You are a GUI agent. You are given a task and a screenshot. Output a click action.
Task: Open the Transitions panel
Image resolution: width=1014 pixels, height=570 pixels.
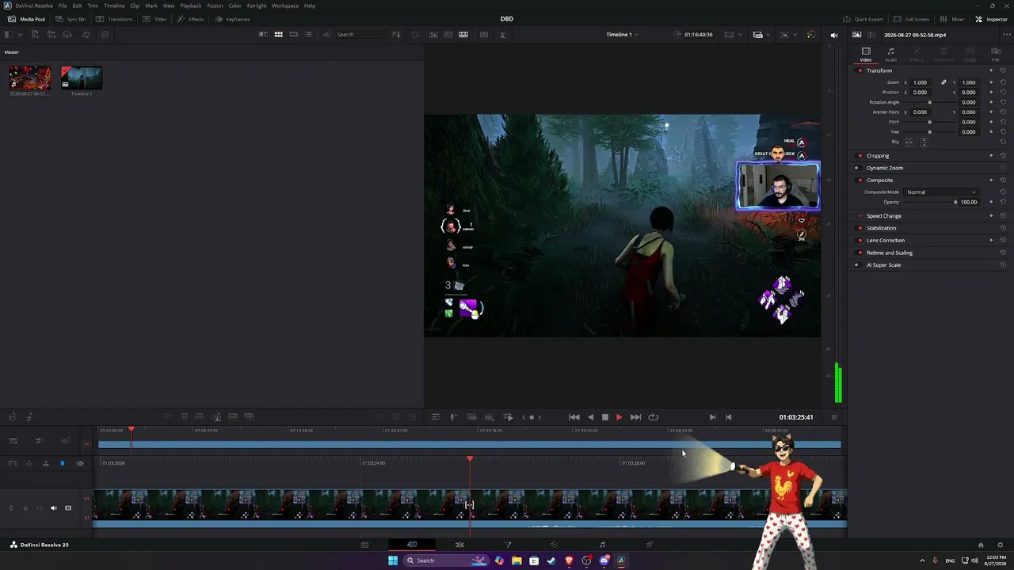tap(114, 19)
